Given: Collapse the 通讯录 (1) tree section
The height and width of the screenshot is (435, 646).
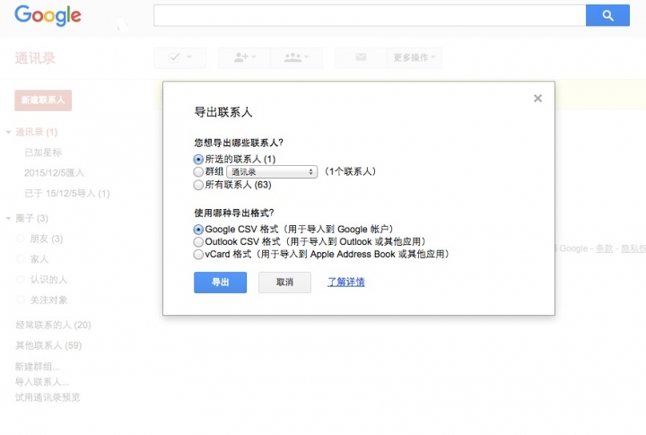Looking at the screenshot, I should pyautogui.click(x=8, y=132).
